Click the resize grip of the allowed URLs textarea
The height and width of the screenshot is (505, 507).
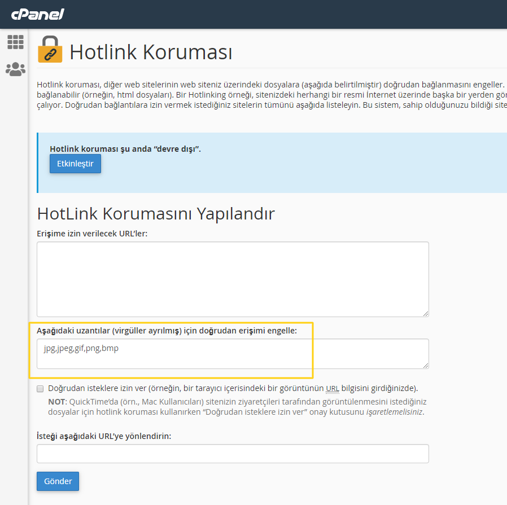[425, 312]
